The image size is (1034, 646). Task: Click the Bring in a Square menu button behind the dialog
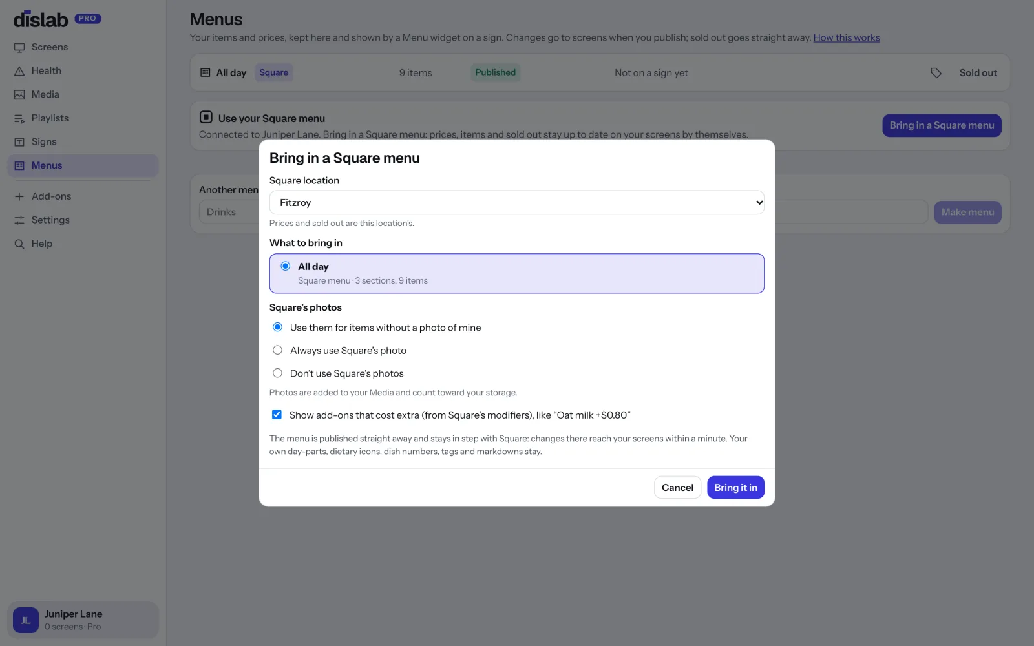[942, 125]
